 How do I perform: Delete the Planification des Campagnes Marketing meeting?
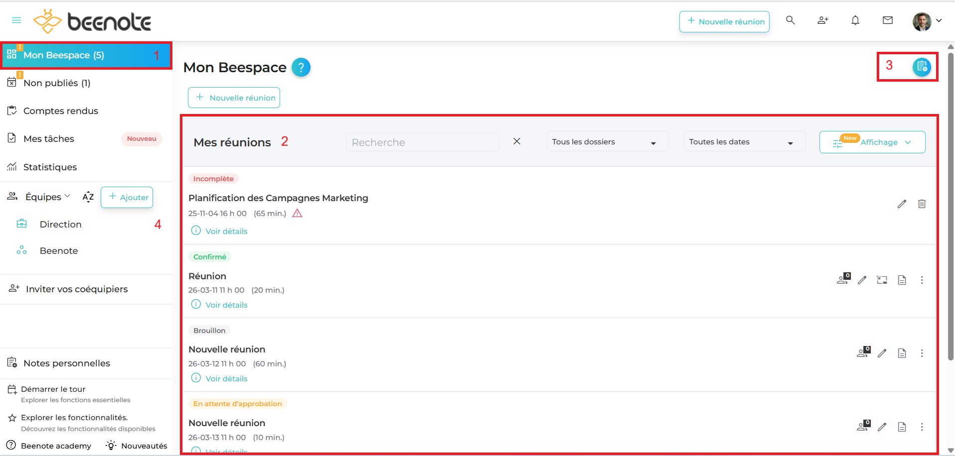point(922,204)
